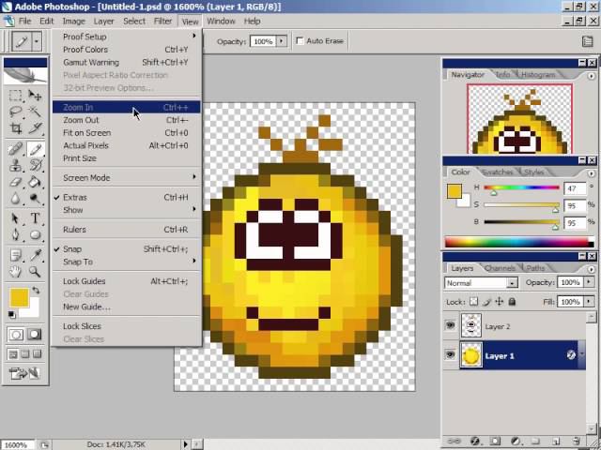Select the Ellipse shape tool
601x450 pixels.
pyautogui.click(x=35, y=234)
